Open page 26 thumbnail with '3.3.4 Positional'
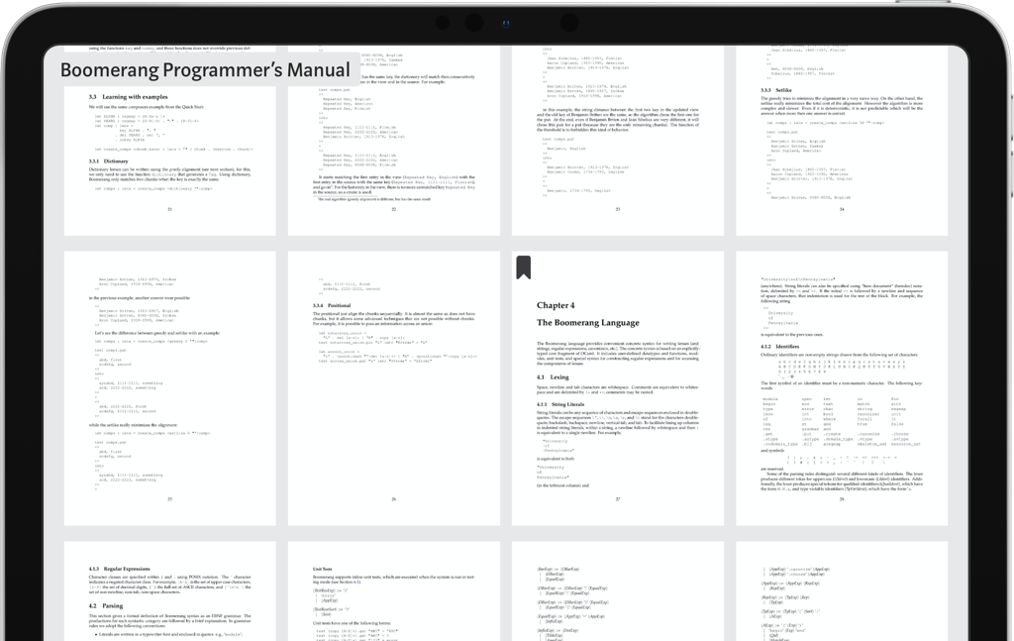Image resolution: width=1014 pixels, height=641 pixels. click(394, 388)
